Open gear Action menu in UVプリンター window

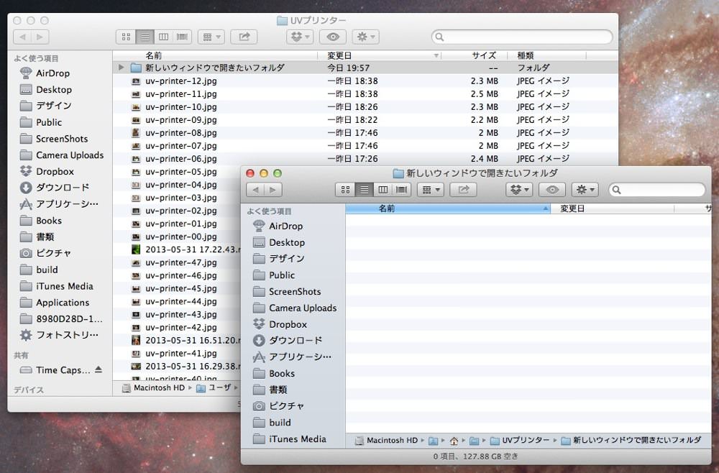click(x=366, y=37)
